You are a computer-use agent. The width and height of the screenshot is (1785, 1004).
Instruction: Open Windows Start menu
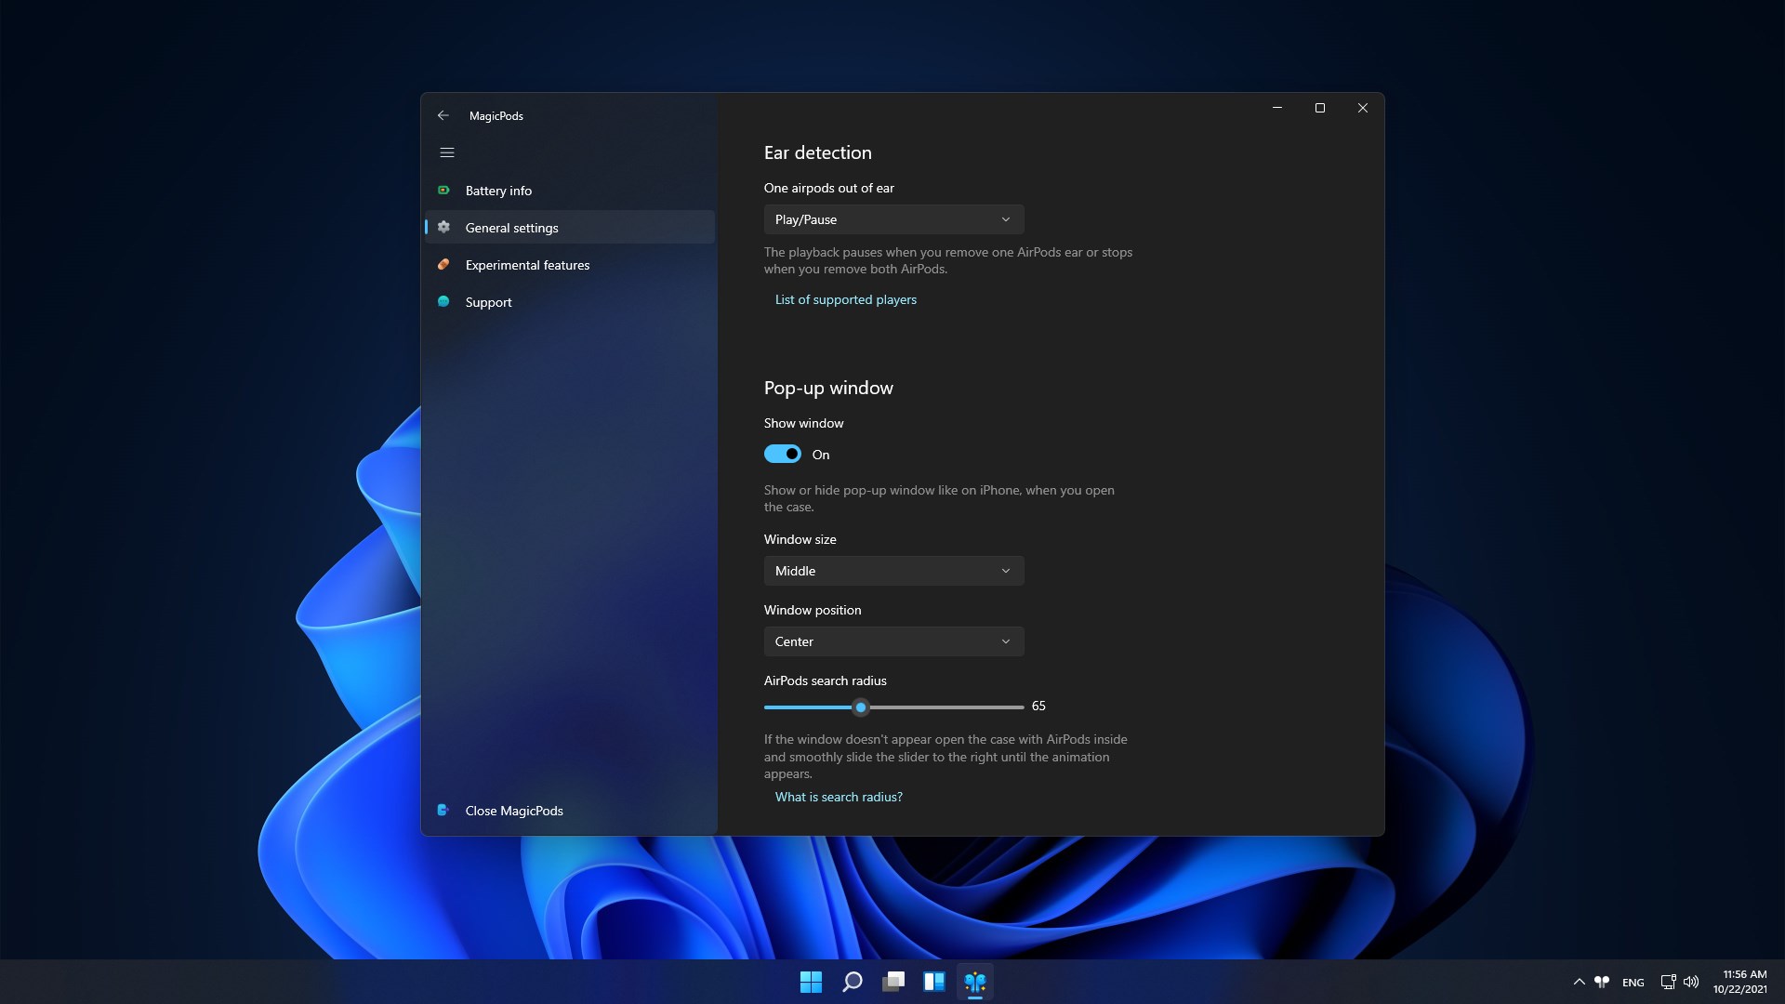coord(811,982)
